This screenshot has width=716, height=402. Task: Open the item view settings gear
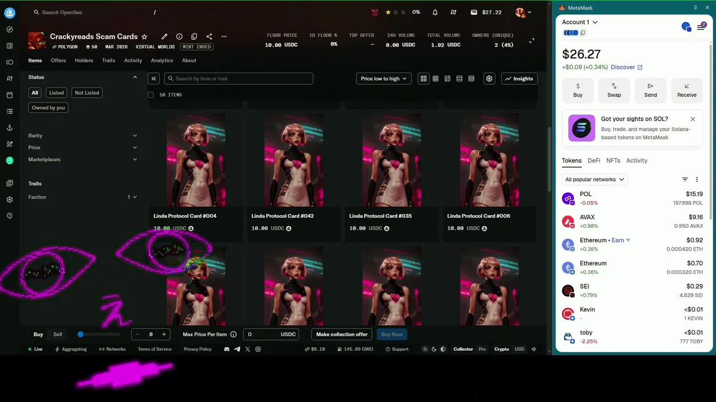[x=489, y=79]
